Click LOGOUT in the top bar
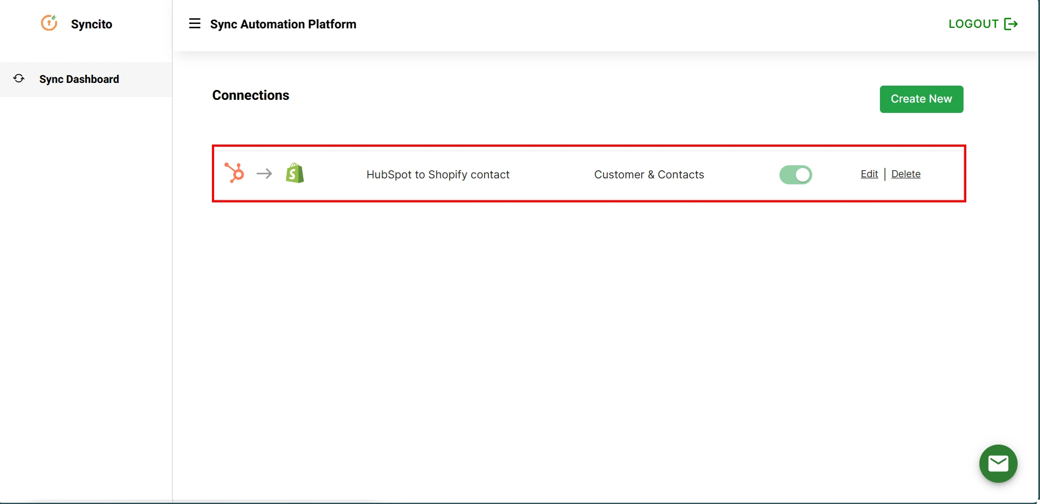This screenshot has height=504, width=1040. pos(973,23)
